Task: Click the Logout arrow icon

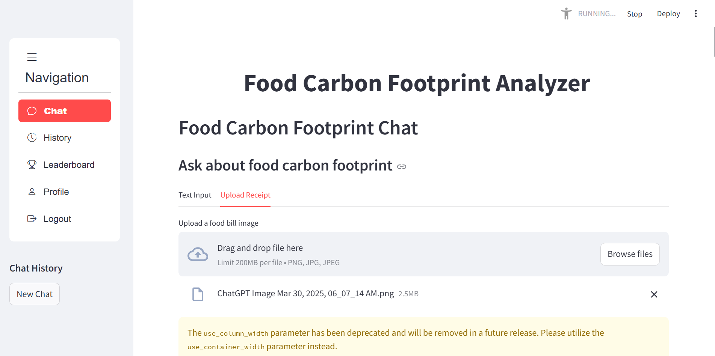Action: [32, 219]
